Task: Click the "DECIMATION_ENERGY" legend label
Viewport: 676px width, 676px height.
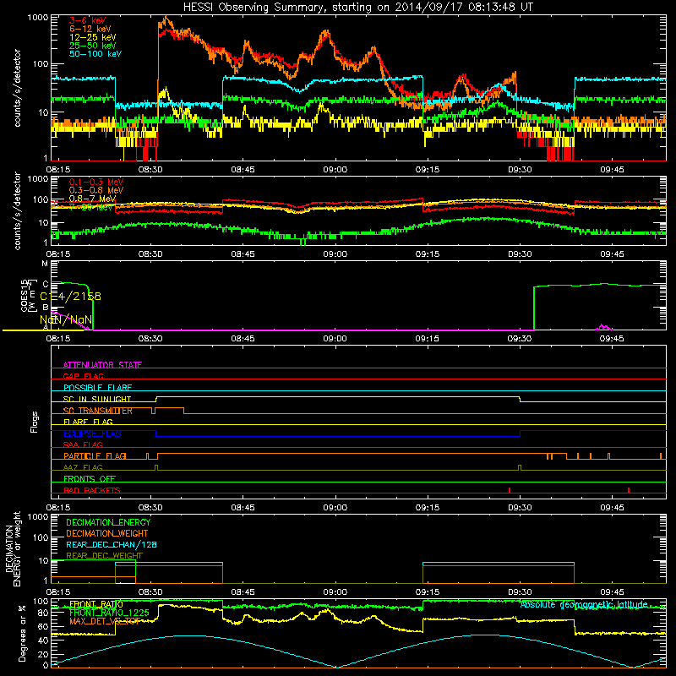Action: pos(108,522)
